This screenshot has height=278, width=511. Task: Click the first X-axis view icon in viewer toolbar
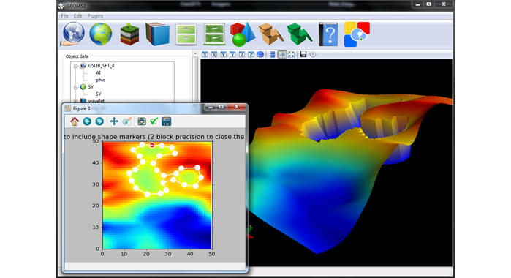click(x=205, y=54)
